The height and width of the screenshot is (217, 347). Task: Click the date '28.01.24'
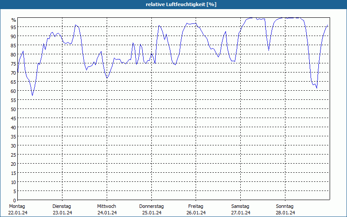pyautogui.click(x=285, y=213)
